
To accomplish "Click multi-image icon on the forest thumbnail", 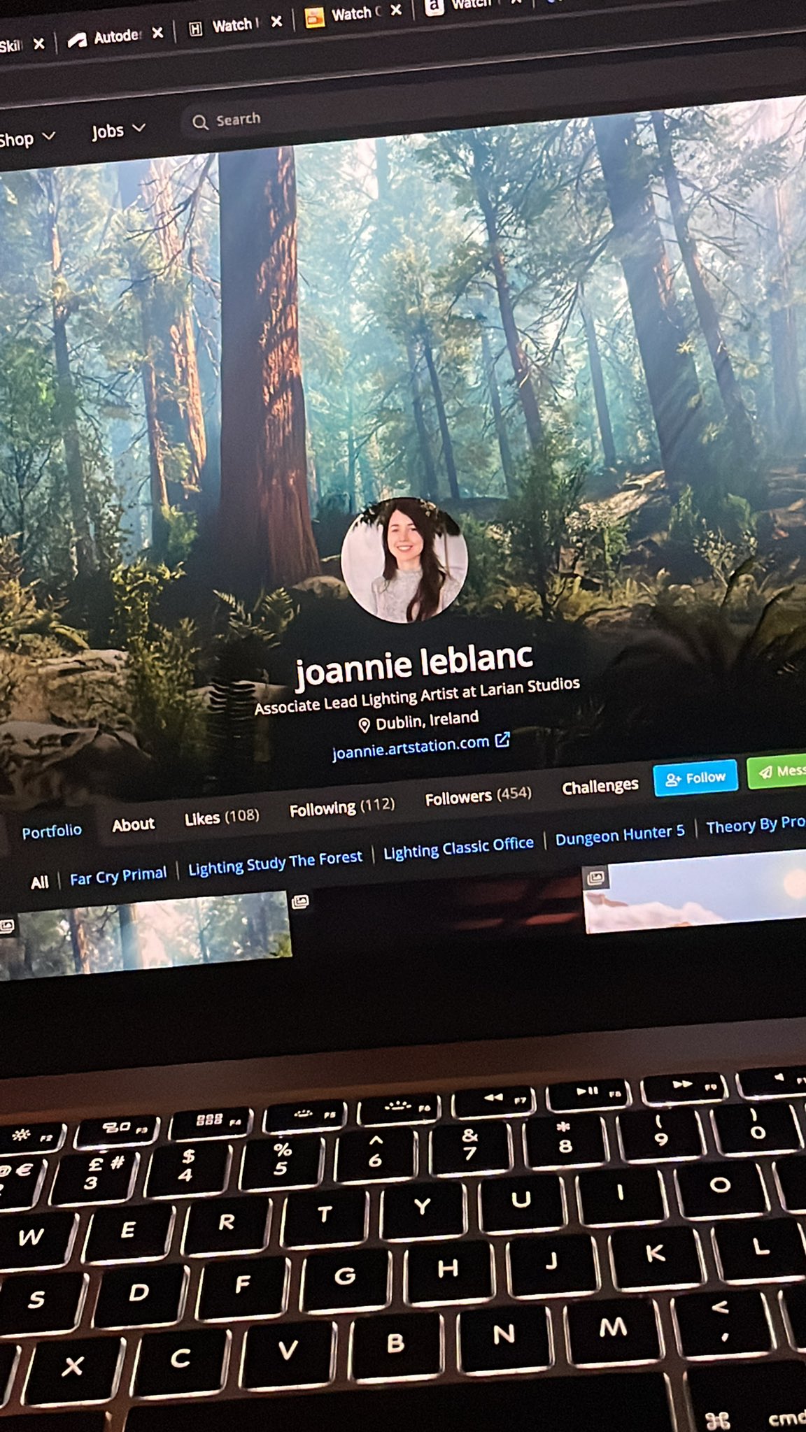I will tap(7, 926).
